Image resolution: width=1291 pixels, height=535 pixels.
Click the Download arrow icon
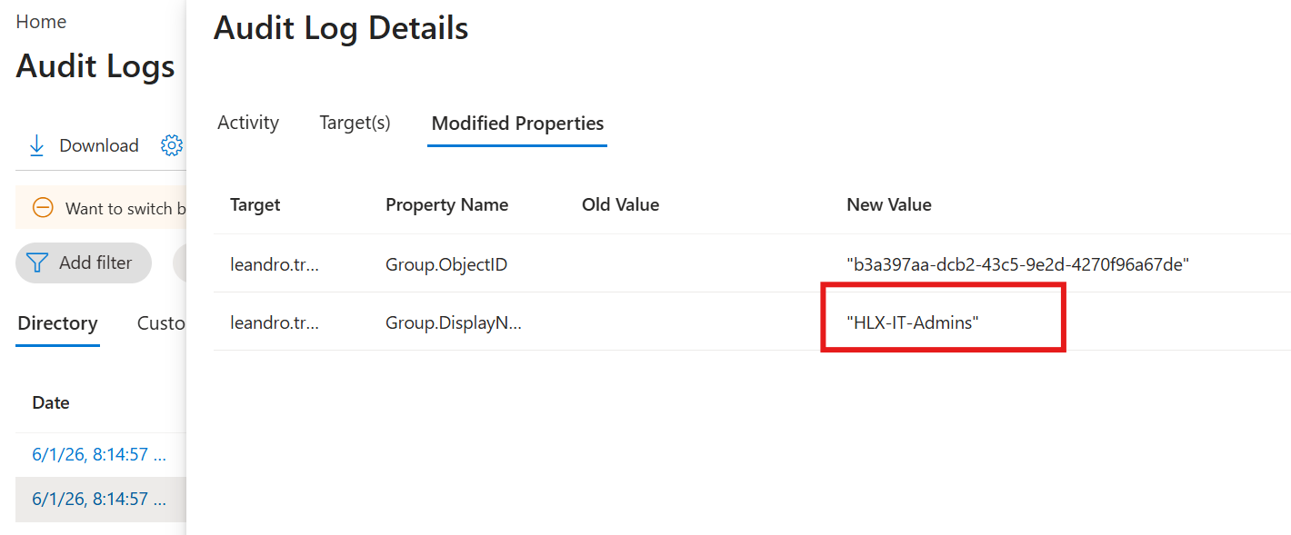pyautogui.click(x=36, y=145)
